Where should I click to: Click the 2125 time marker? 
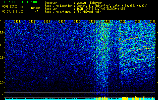77,21
